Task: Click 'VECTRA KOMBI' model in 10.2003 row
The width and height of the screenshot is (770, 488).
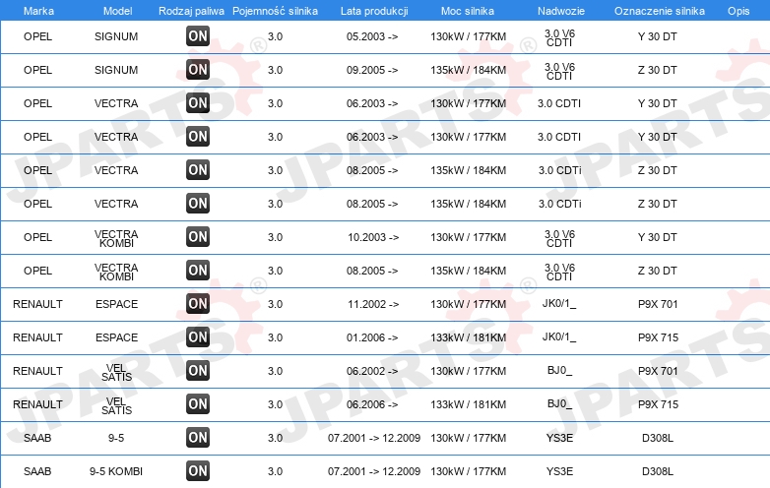Action: [116, 238]
